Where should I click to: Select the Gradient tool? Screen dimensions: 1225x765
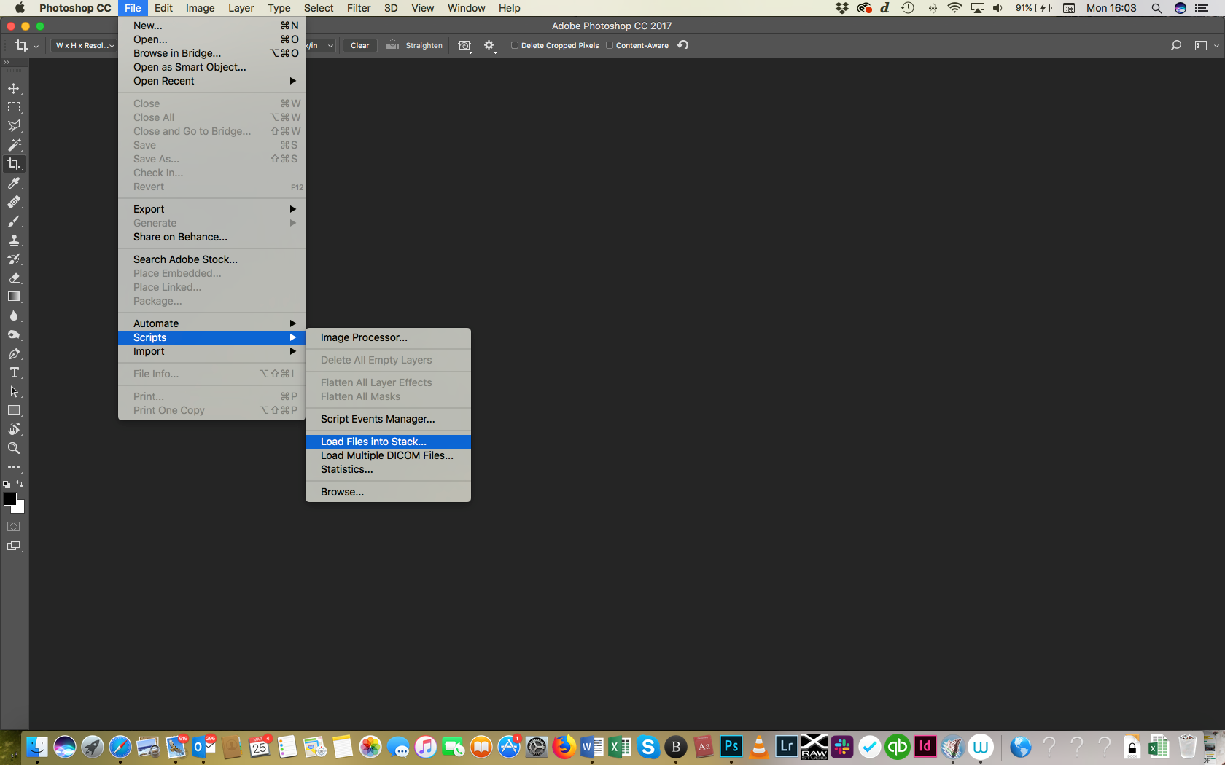click(14, 297)
